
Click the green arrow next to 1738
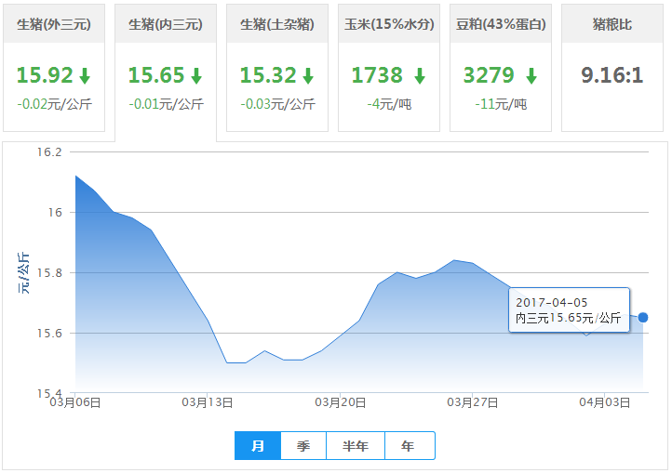419,76
